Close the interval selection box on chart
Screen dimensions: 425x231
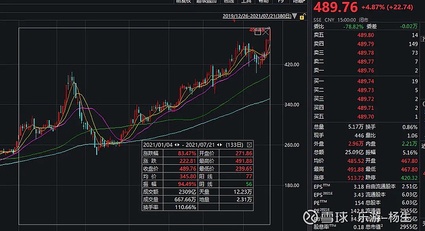click(x=266, y=32)
